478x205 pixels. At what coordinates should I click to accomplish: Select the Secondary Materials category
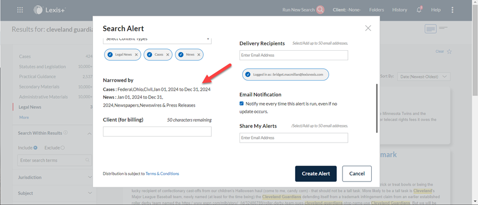click(x=39, y=86)
